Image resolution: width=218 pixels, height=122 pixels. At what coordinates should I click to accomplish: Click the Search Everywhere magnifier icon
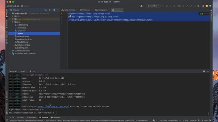[203, 6]
